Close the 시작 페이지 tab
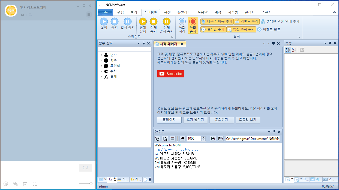Image resolution: width=339 pixels, height=190 pixels. click(182, 44)
